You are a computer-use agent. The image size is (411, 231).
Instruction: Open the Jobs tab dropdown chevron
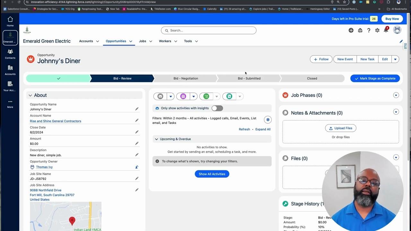click(x=151, y=41)
